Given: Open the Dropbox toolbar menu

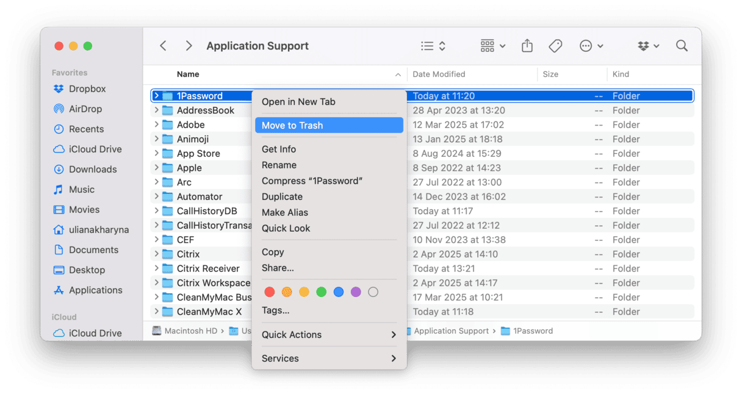Looking at the screenshot, I should coord(648,46).
